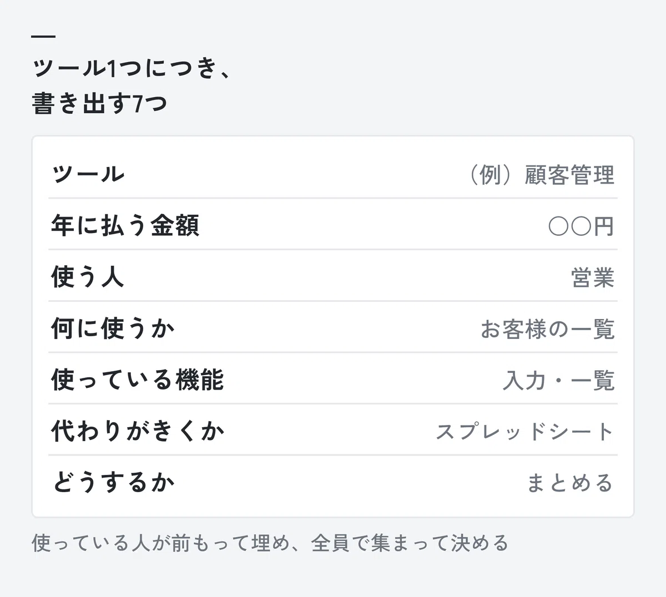Select the 使っている機能 row label
The height and width of the screenshot is (597, 666).
tap(138, 380)
